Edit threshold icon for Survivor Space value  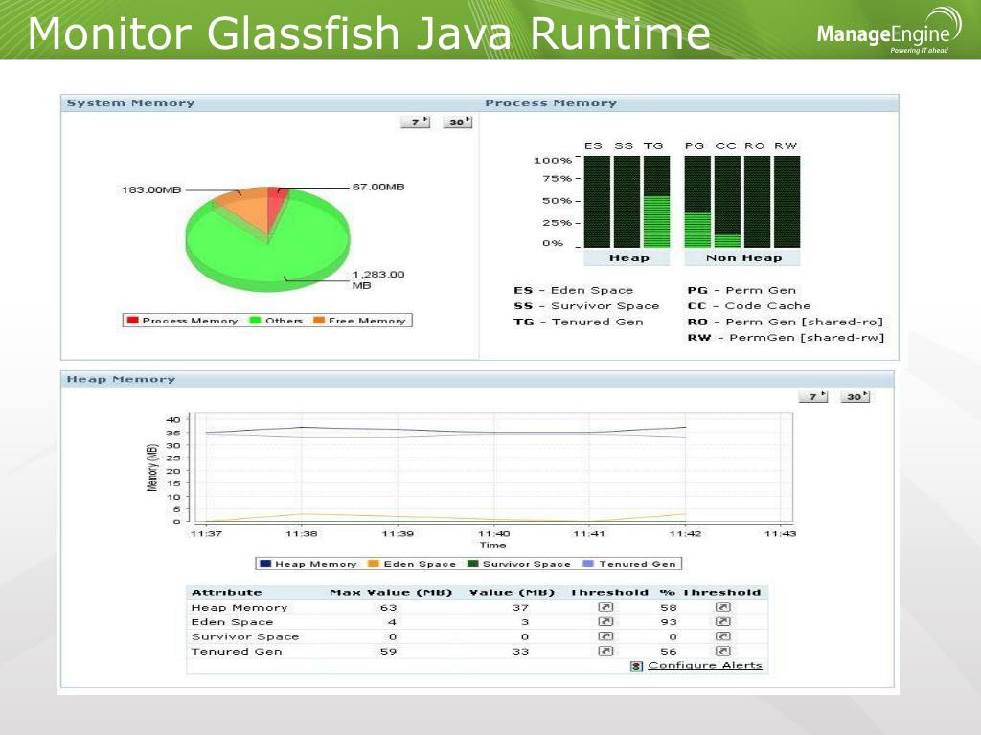click(605, 636)
